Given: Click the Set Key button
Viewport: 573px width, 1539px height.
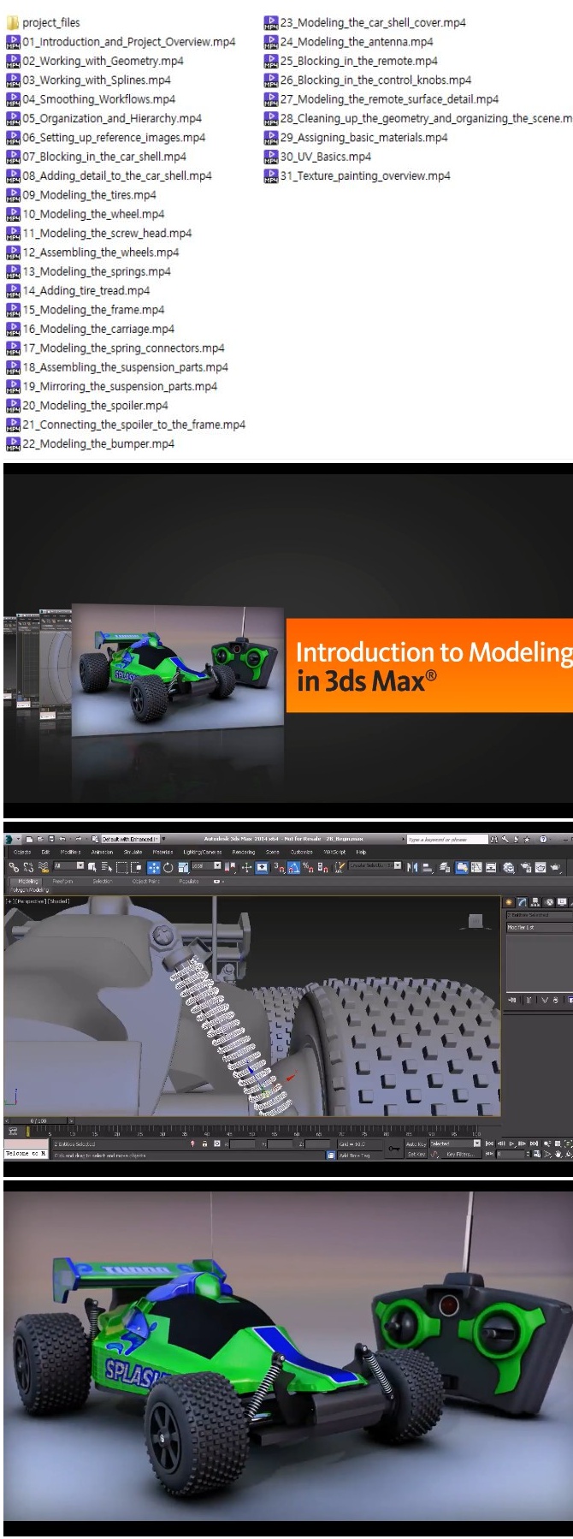Looking at the screenshot, I should [416, 1154].
